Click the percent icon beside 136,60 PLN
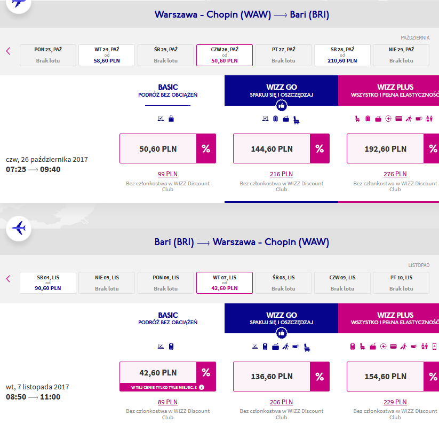Image resolution: width=439 pixels, height=423 pixels. tap(320, 377)
